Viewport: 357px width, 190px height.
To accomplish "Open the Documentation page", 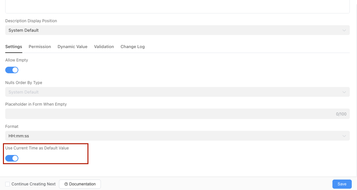I will pyautogui.click(x=80, y=184).
